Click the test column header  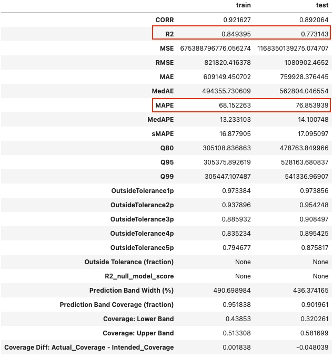321,5
